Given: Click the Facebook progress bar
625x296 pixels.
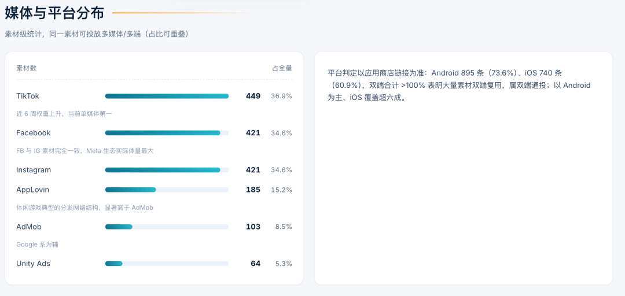Looking at the screenshot, I should 167,132.
